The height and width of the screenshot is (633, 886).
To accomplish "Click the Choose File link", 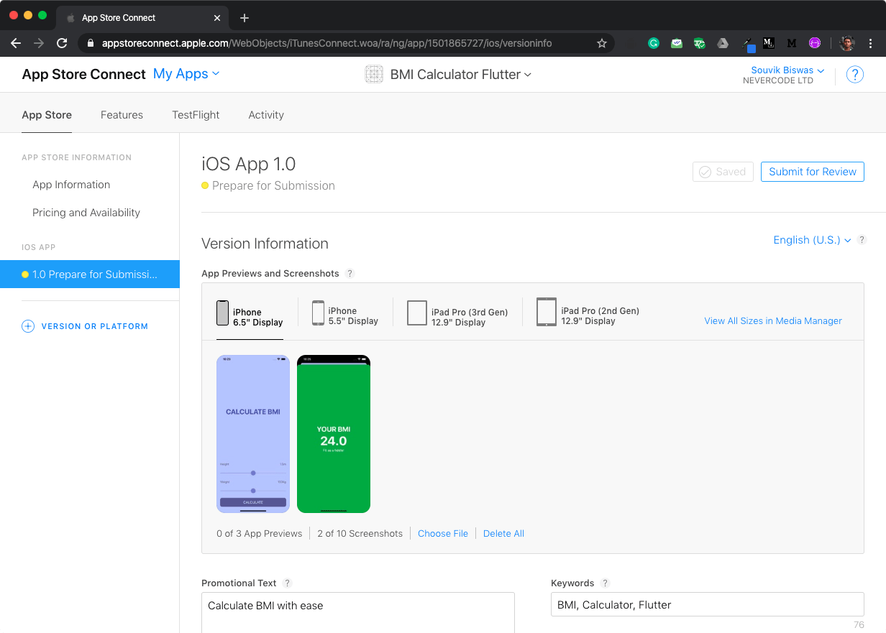I will (x=443, y=534).
